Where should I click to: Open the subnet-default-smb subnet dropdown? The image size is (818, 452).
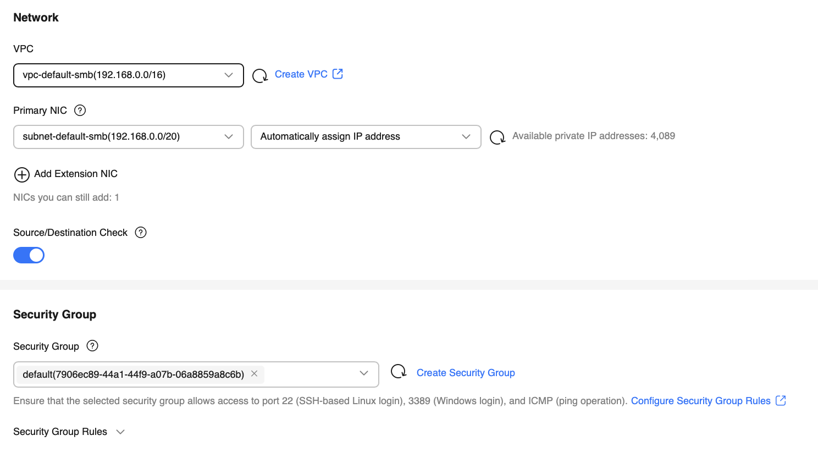tap(128, 137)
